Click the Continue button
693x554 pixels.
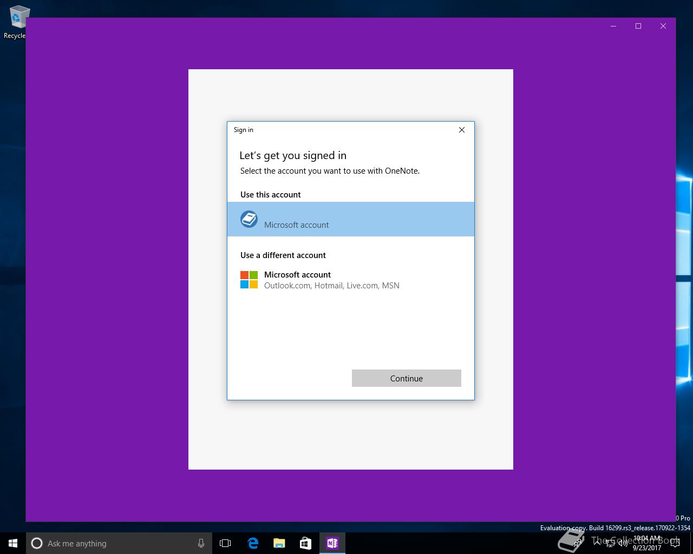click(x=406, y=378)
